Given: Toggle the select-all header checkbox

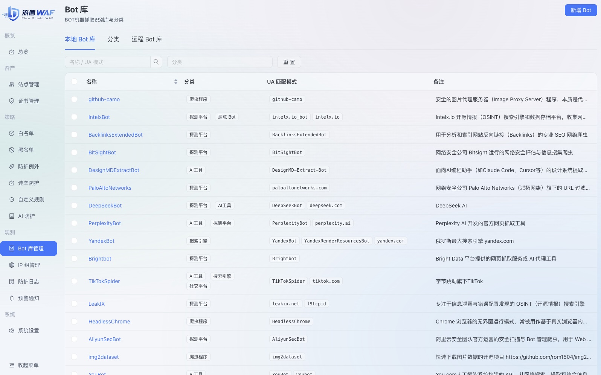Looking at the screenshot, I should tap(74, 82).
